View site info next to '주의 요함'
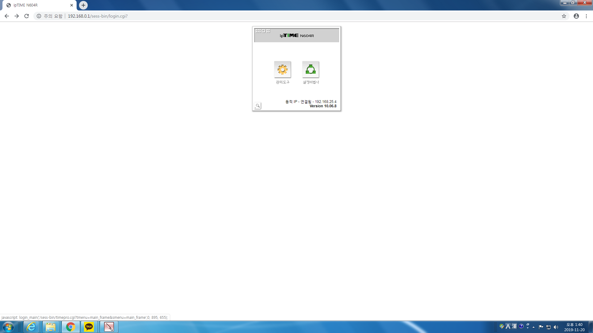Viewport: 593px width, 333px height. [39, 16]
